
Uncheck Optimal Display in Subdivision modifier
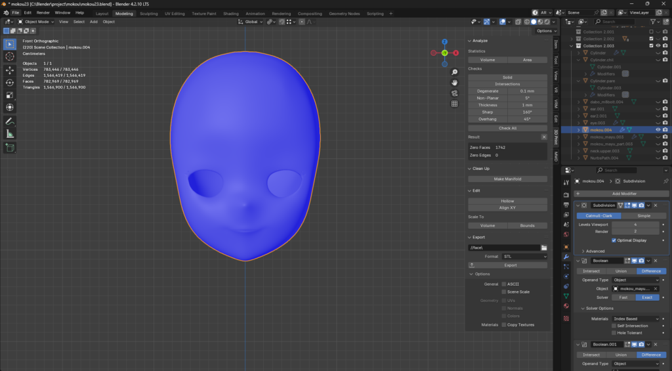pyautogui.click(x=614, y=240)
